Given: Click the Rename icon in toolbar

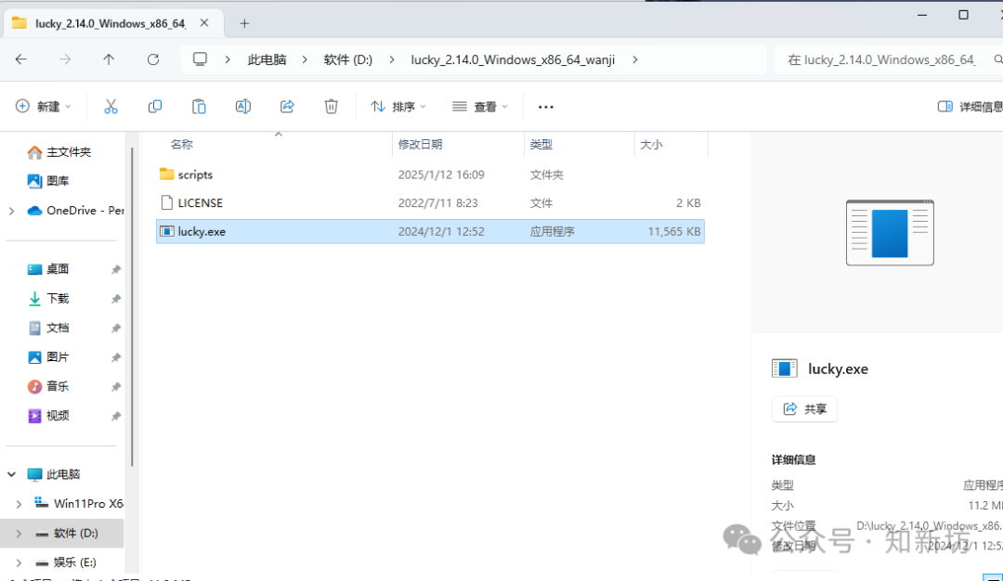Looking at the screenshot, I should coord(243,107).
